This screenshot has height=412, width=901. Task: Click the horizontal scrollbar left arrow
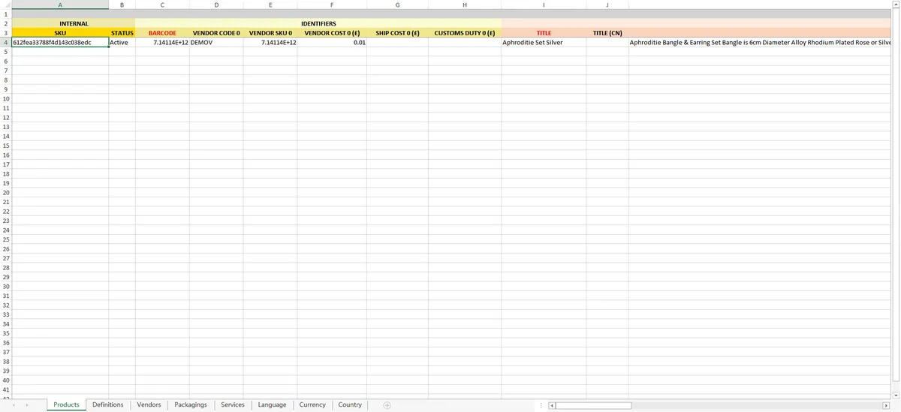[x=551, y=405]
